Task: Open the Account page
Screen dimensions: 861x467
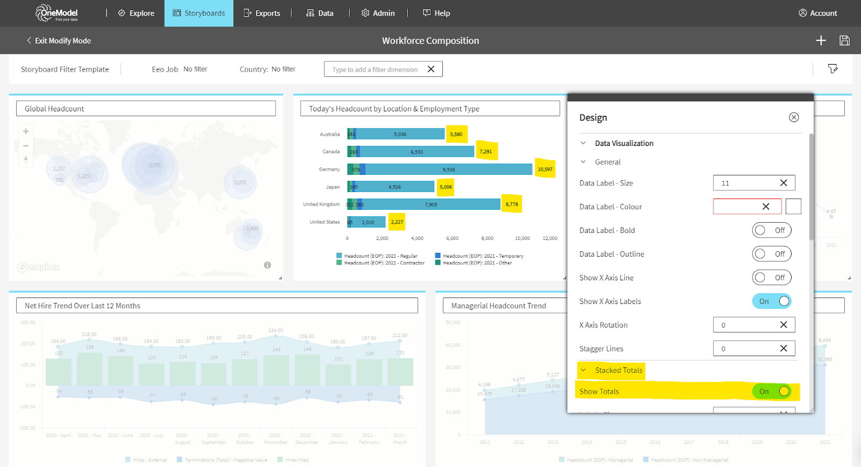Action: pyautogui.click(x=817, y=13)
